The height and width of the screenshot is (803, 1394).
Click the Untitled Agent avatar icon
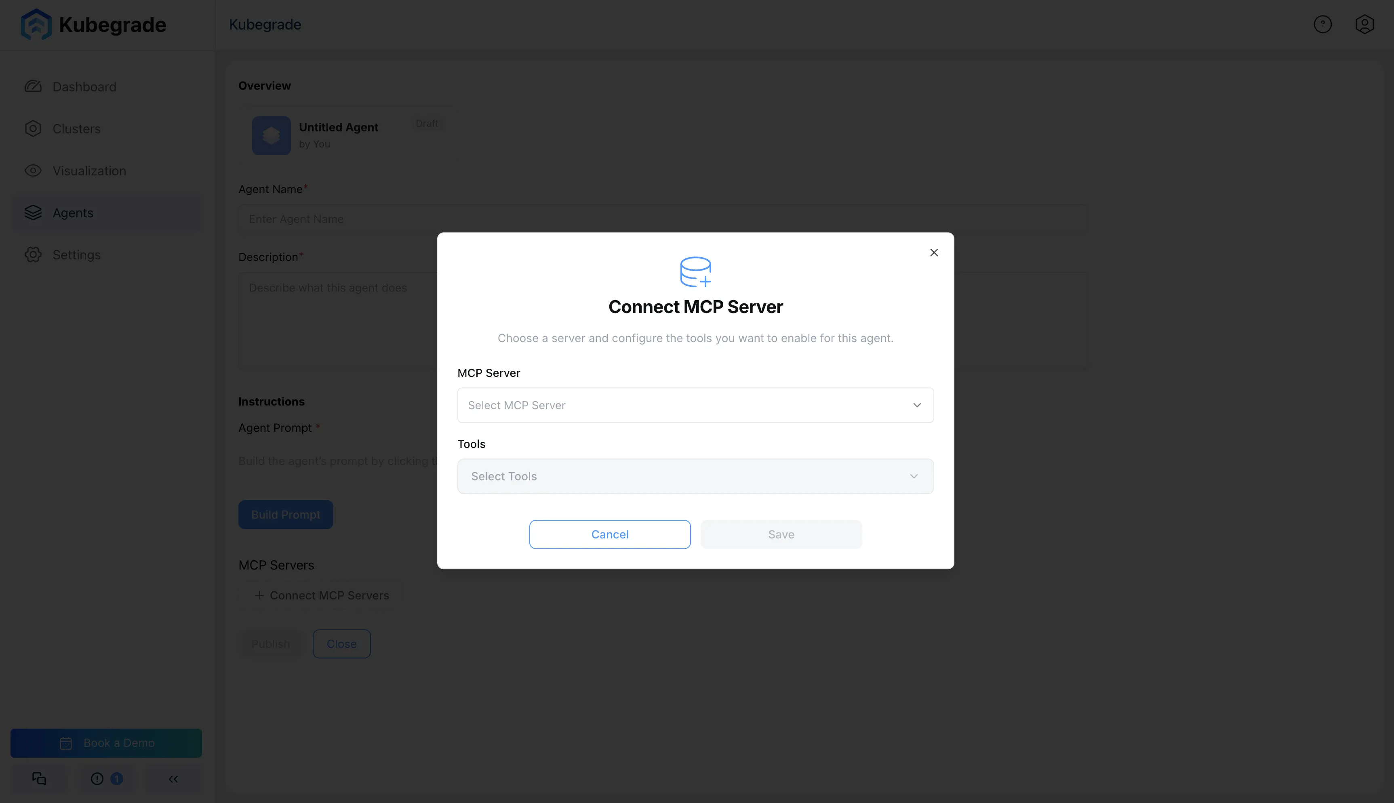[272, 135]
